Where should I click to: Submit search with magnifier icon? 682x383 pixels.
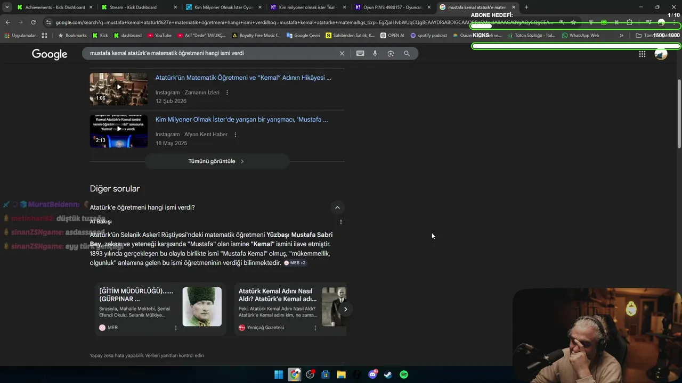407,53
